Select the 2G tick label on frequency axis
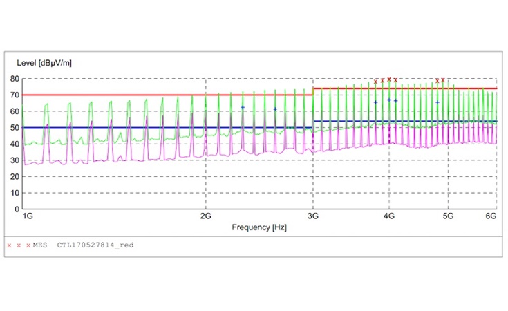This screenshot has height=311, width=508. point(205,216)
